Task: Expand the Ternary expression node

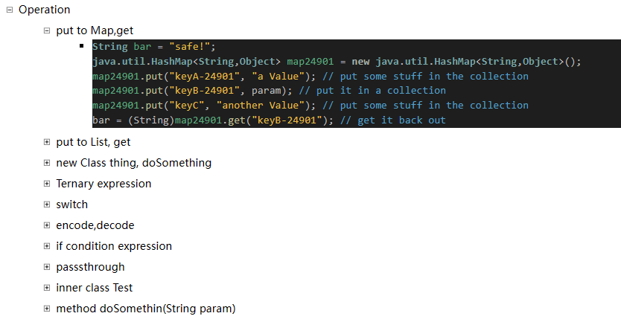Action: 47,183
